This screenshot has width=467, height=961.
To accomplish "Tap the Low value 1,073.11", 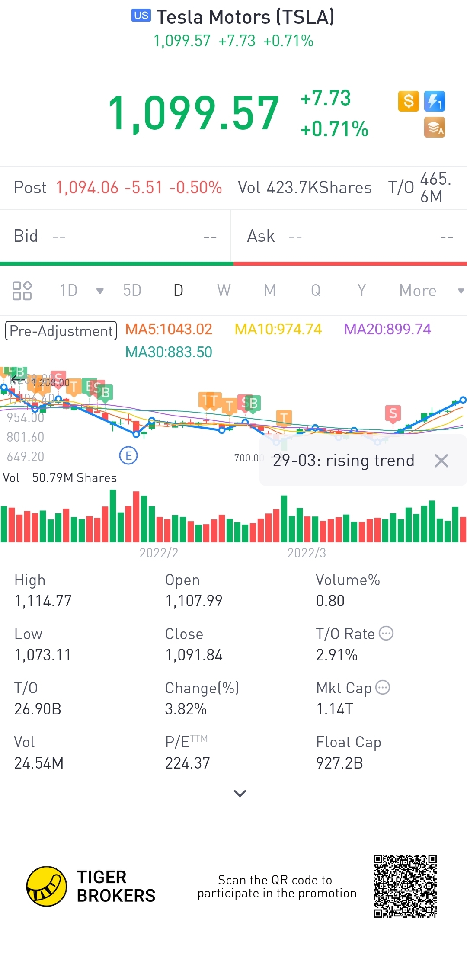I will pyautogui.click(x=42, y=655).
